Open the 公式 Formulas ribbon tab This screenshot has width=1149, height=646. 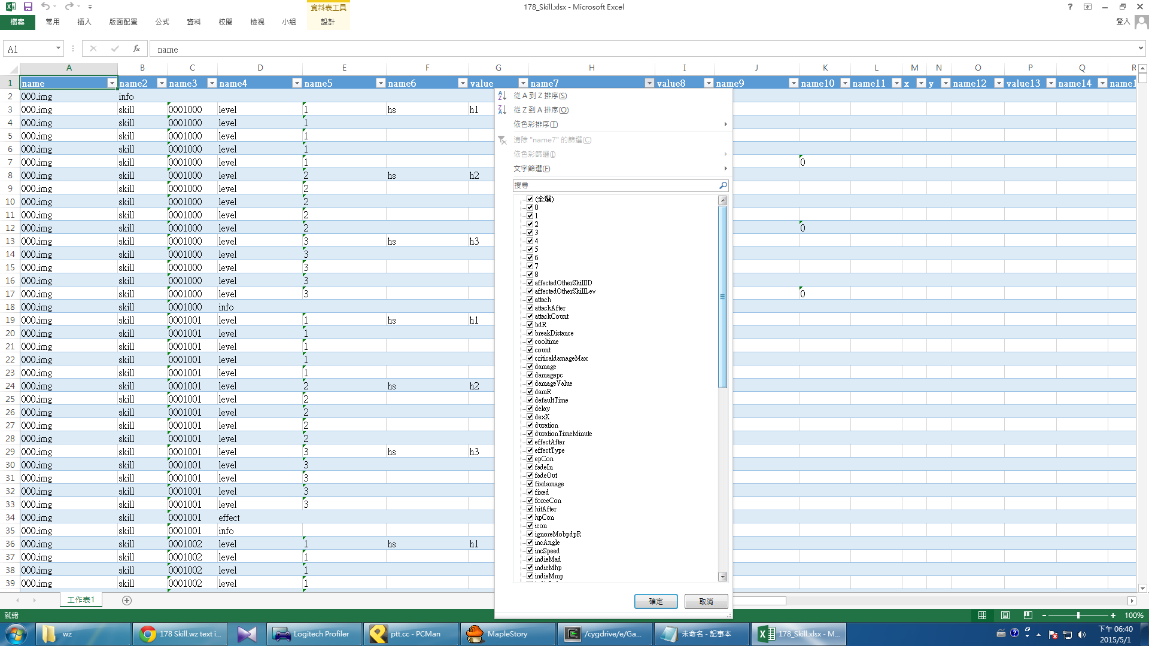[162, 22]
